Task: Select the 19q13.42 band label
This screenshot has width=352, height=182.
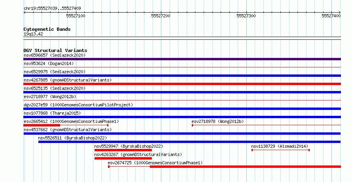Action: point(33,34)
